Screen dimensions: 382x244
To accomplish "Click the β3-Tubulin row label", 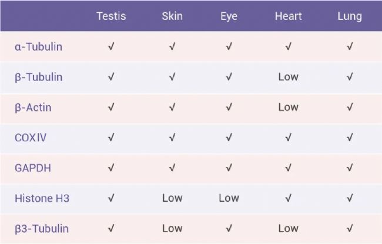I will tap(41, 228).
